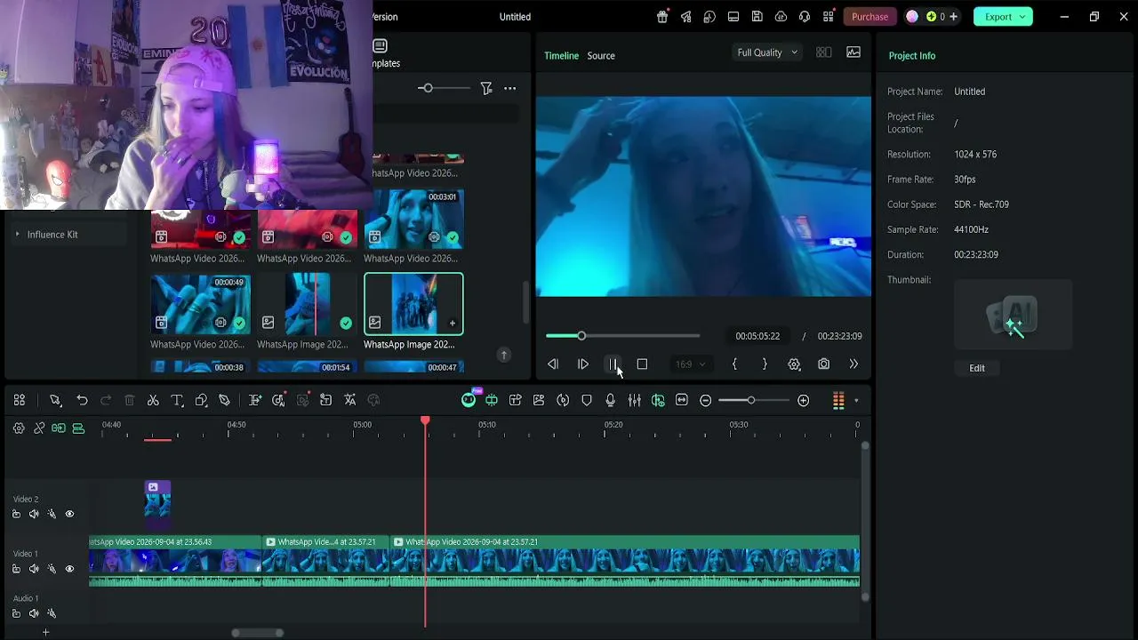Switch to the Source tab
This screenshot has height=640, width=1138.
click(x=601, y=55)
